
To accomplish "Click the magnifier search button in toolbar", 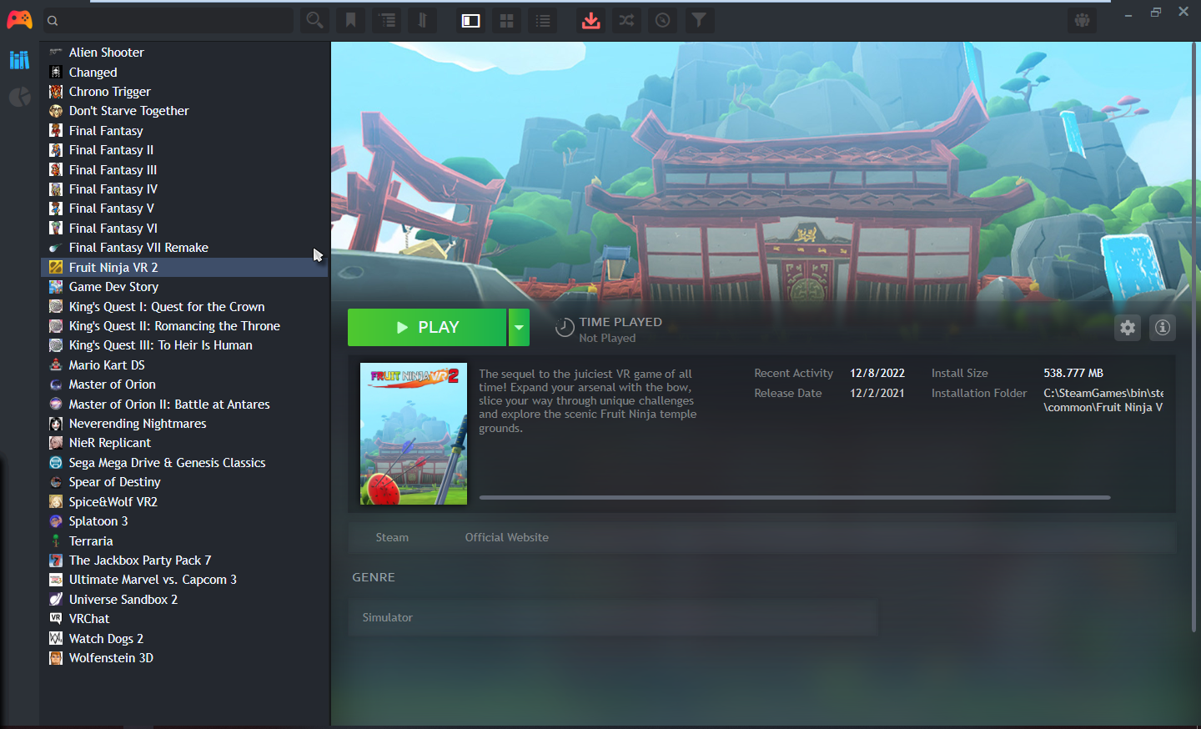I will [314, 20].
